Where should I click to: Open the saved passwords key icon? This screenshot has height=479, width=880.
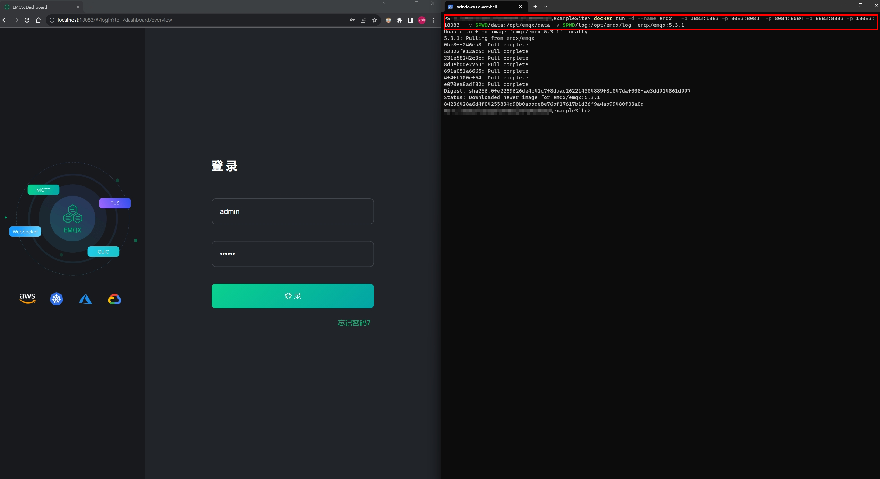point(352,20)
